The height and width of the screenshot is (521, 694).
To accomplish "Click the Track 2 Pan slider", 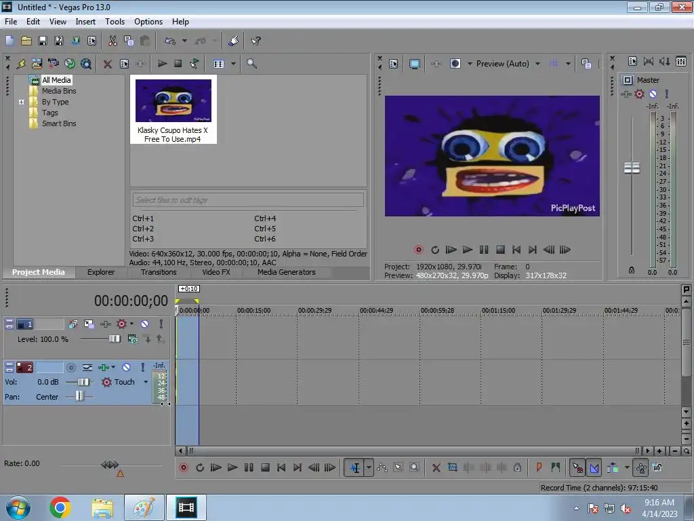I will coord(79,396).
